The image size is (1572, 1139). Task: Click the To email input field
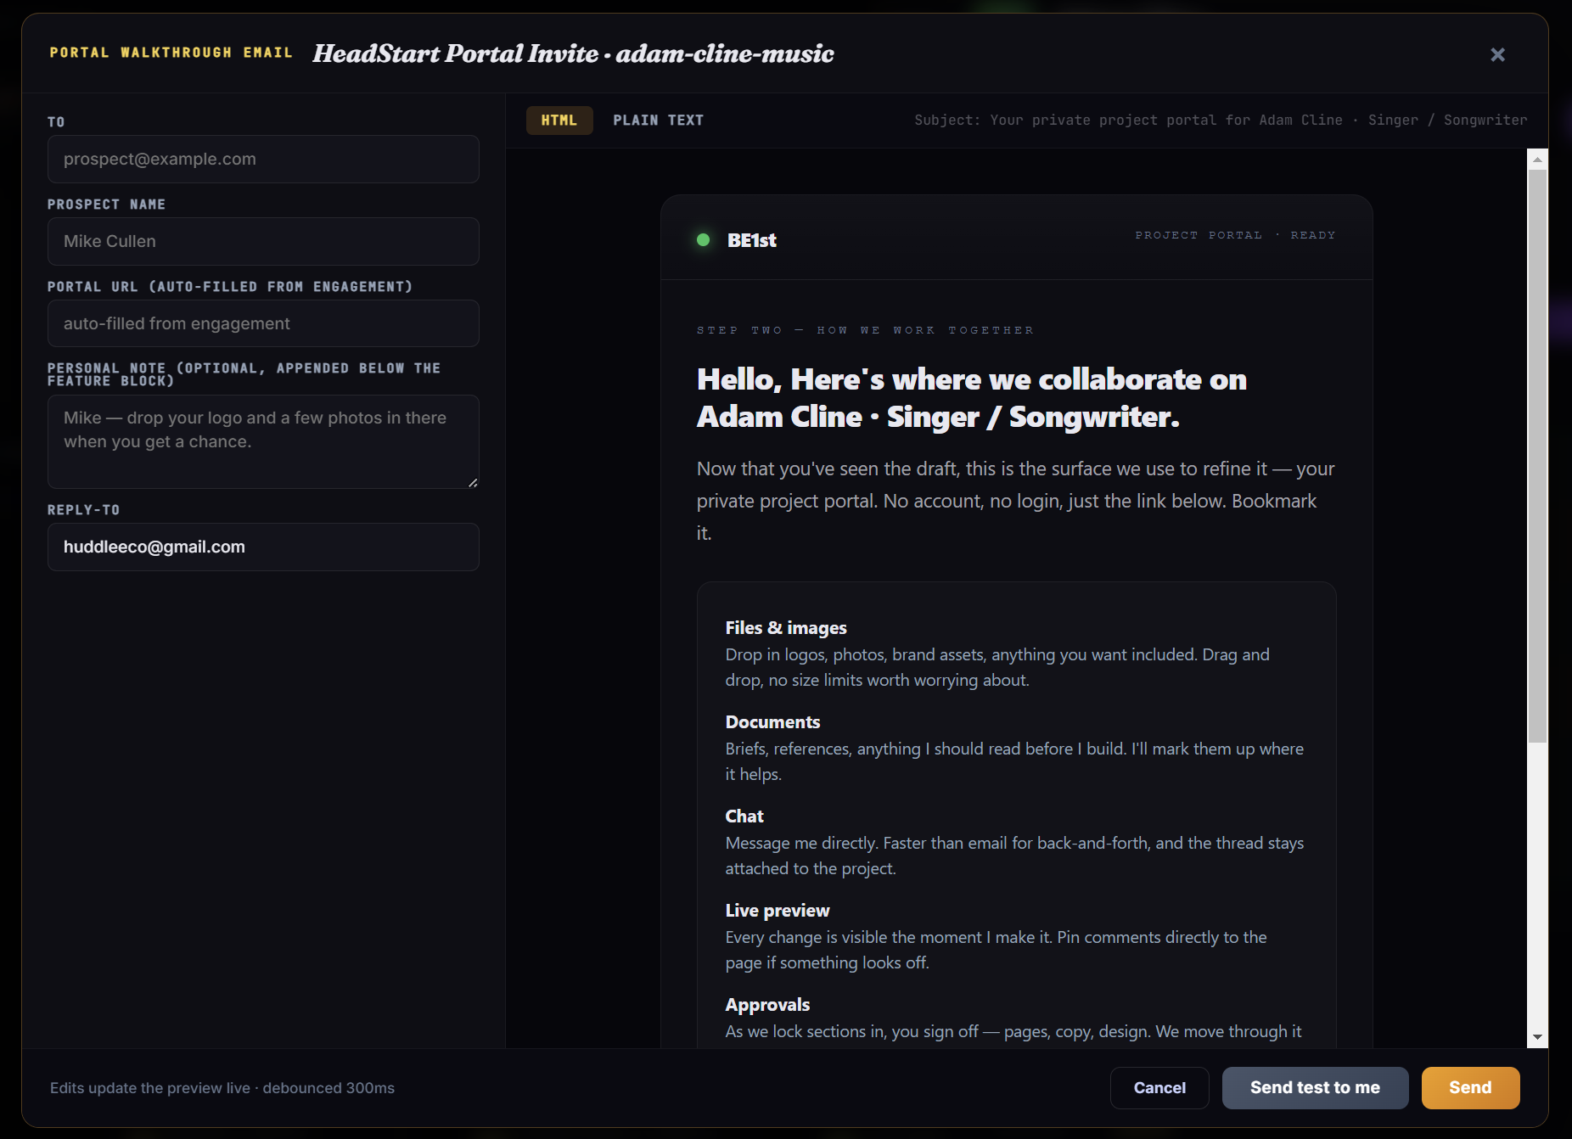[x=263, y=160]
